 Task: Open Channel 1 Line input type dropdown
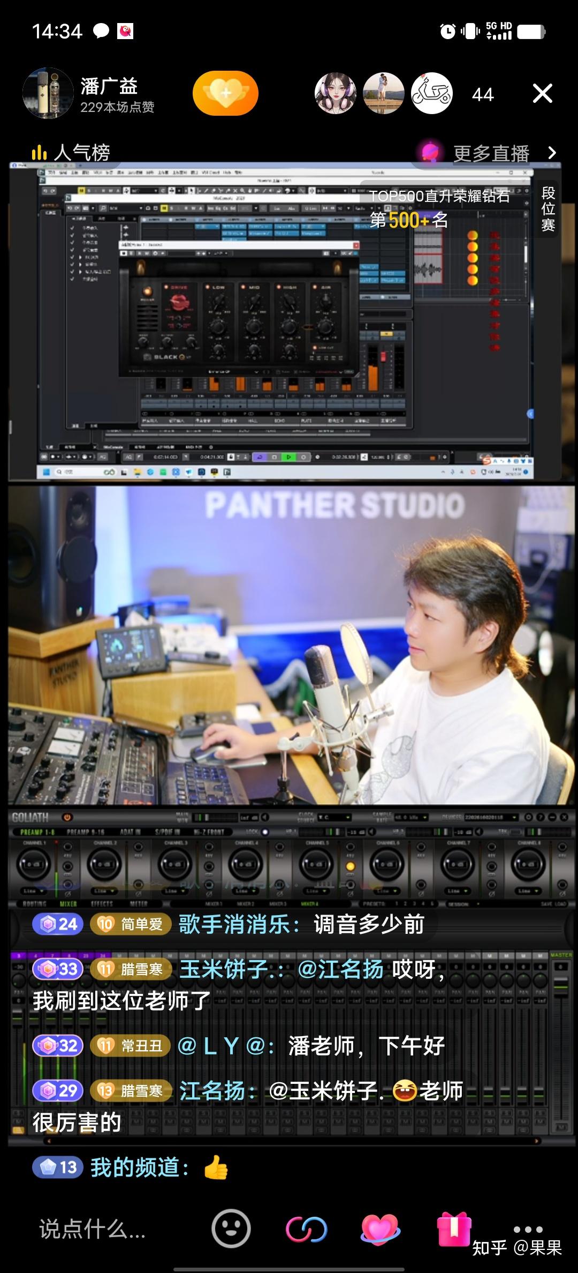pyautogui.click(x=33, y=891)
